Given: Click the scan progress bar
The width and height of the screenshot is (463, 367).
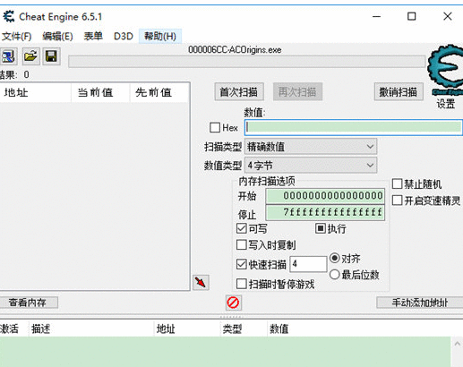Looking at the screenshot, I should [x=246, y=61].
